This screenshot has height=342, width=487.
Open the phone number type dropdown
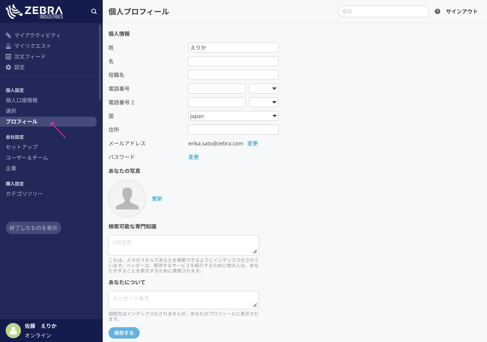pos(264,89)
